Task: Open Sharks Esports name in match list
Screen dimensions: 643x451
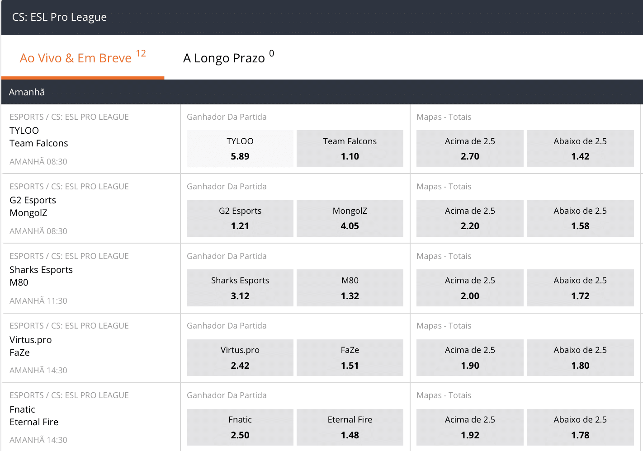Action: pos(41,270)
